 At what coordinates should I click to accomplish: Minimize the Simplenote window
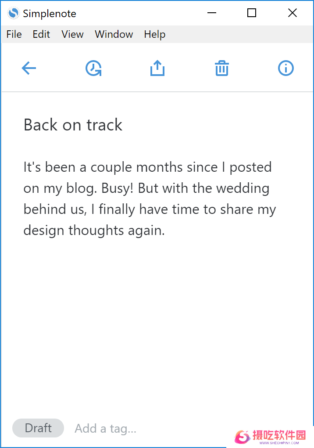click(x=212, y=13)
